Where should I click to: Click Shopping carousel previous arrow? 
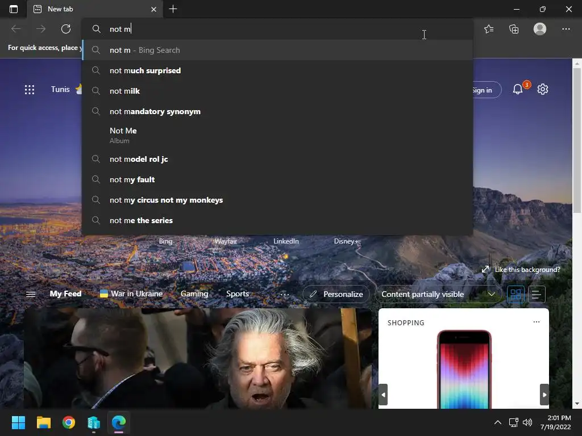(384, 395)
